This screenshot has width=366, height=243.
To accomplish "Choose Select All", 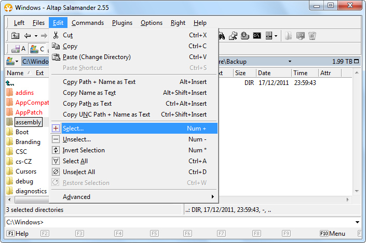I will pos(134,161).
